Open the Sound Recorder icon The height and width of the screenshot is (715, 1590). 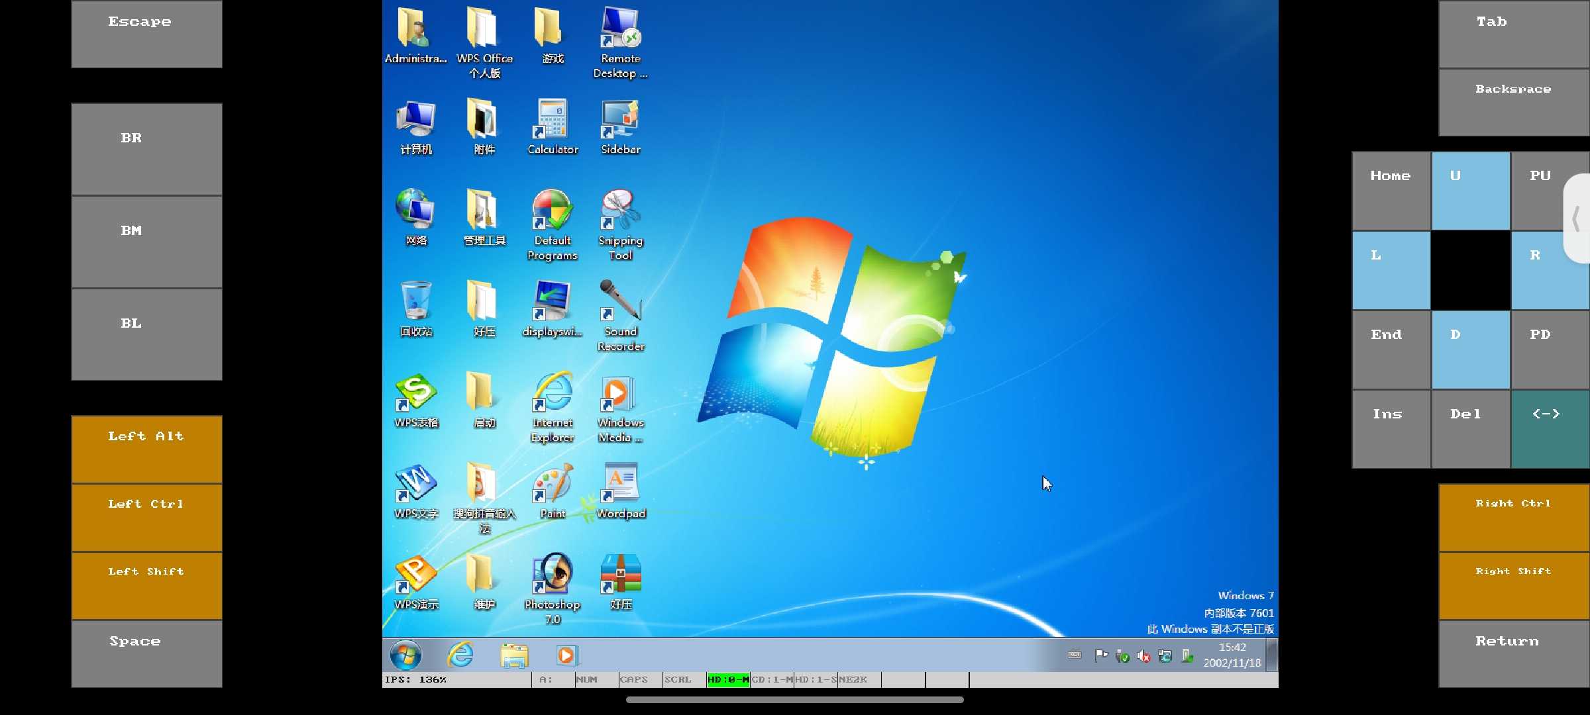[x=620, y=301]
